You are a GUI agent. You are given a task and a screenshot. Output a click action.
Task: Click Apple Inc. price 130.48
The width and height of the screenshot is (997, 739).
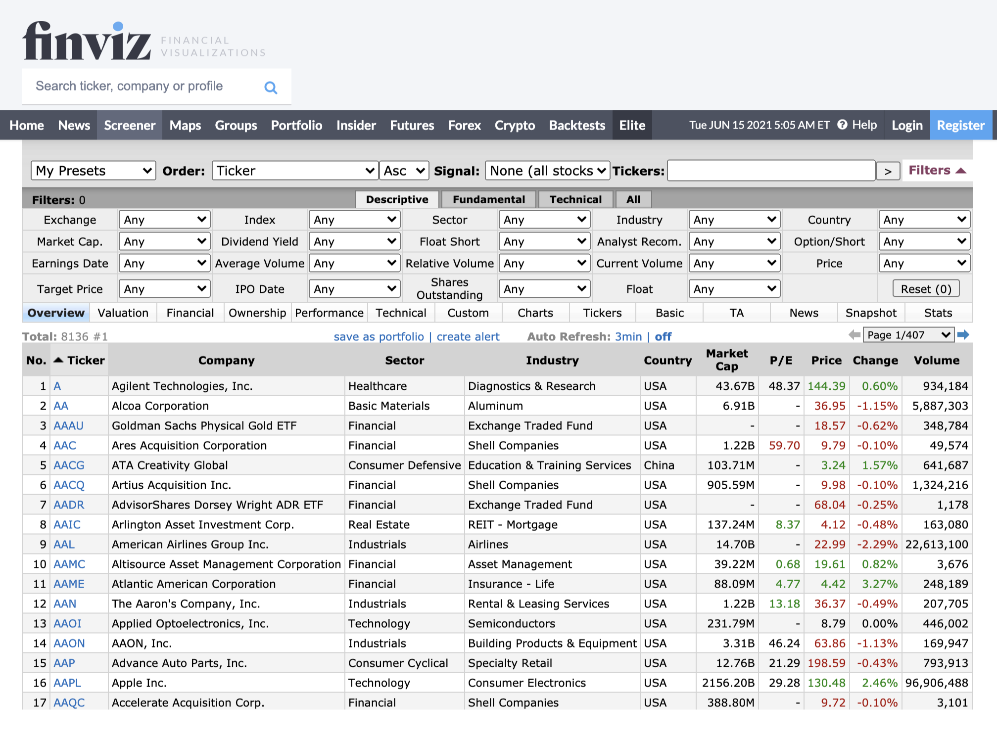point(826,683)
